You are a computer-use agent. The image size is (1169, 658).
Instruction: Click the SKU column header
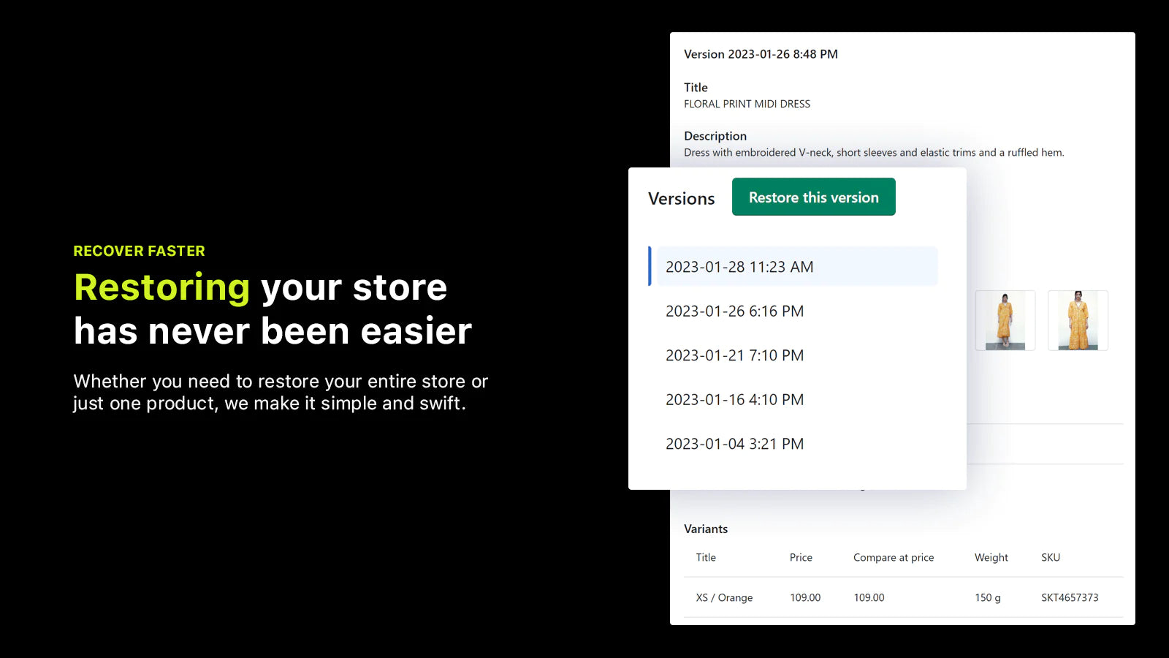pos(1050,557)
